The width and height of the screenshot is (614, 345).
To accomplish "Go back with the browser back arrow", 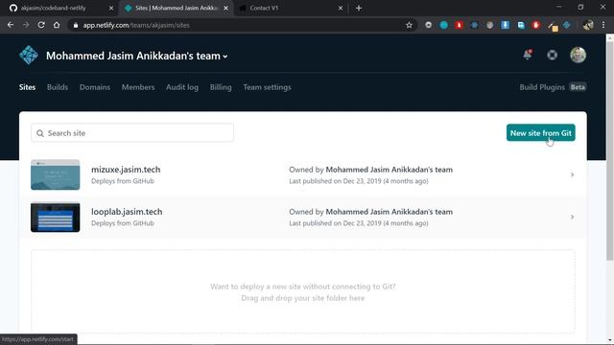I will click(x=11, y=25).
